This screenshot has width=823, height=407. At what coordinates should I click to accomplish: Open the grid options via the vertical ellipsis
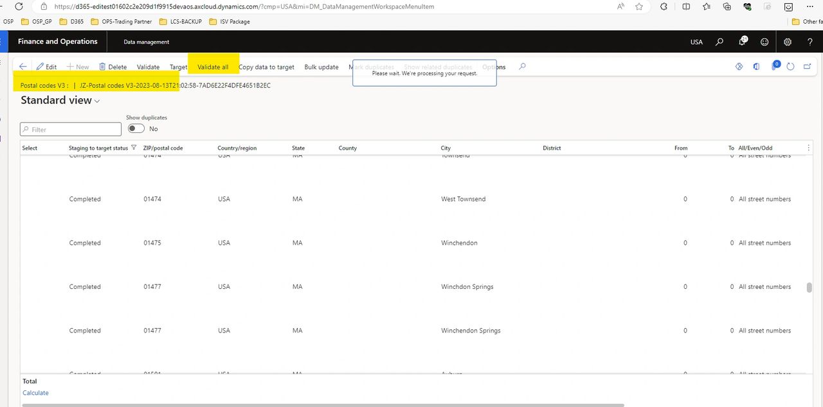tap(808, 147)
